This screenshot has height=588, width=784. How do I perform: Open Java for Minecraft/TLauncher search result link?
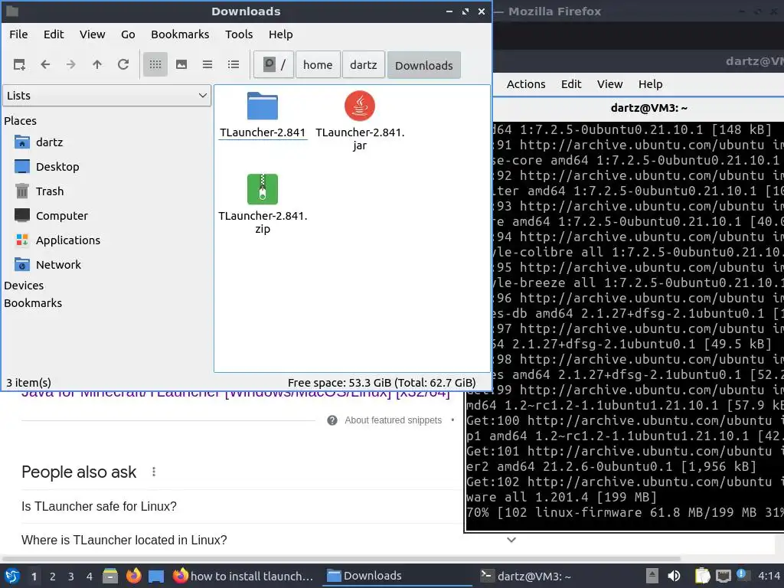point(236,394)
